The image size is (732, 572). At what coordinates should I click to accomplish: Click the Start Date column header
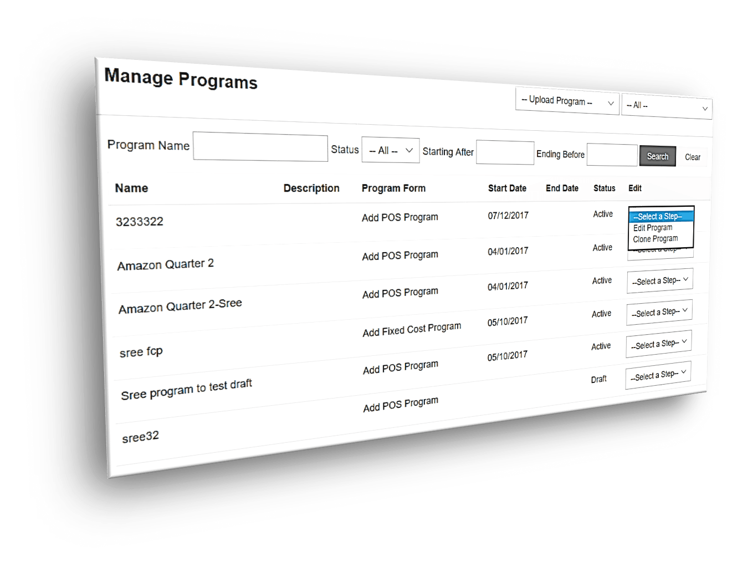coord(507,188)
